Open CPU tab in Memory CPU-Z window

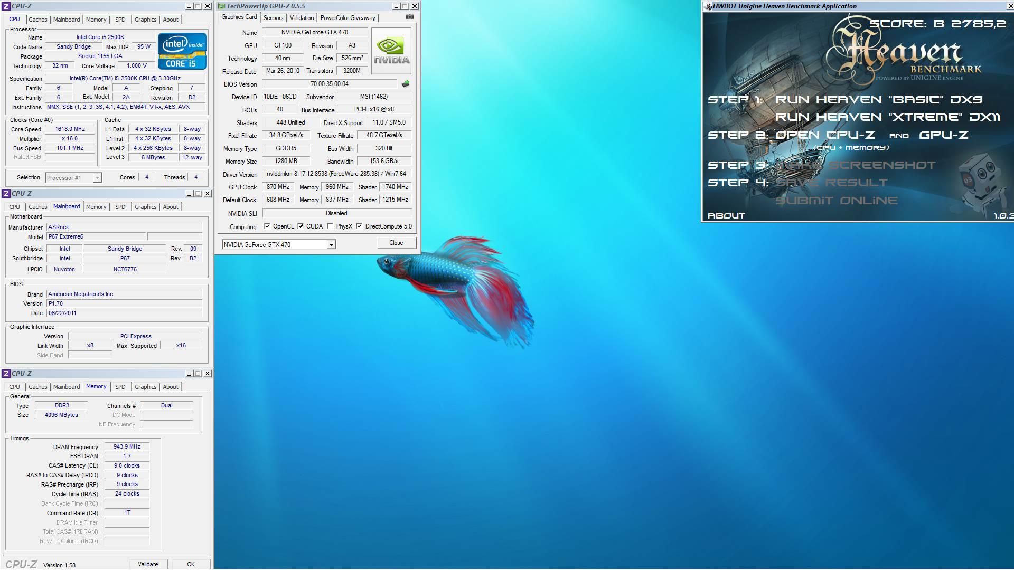(x=15, y=387)
